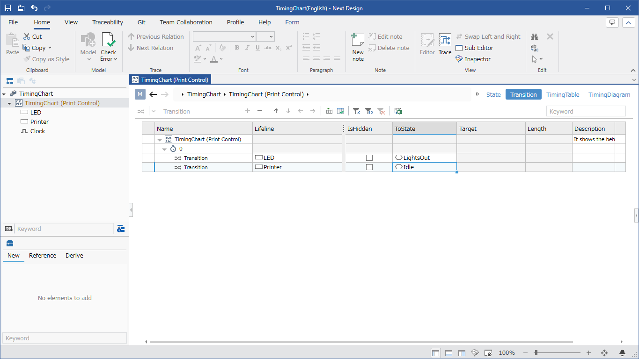The height and width of the screenshot is (359, 639).
Task: Click the binoculars Find icon
Action: click(535, 36)
